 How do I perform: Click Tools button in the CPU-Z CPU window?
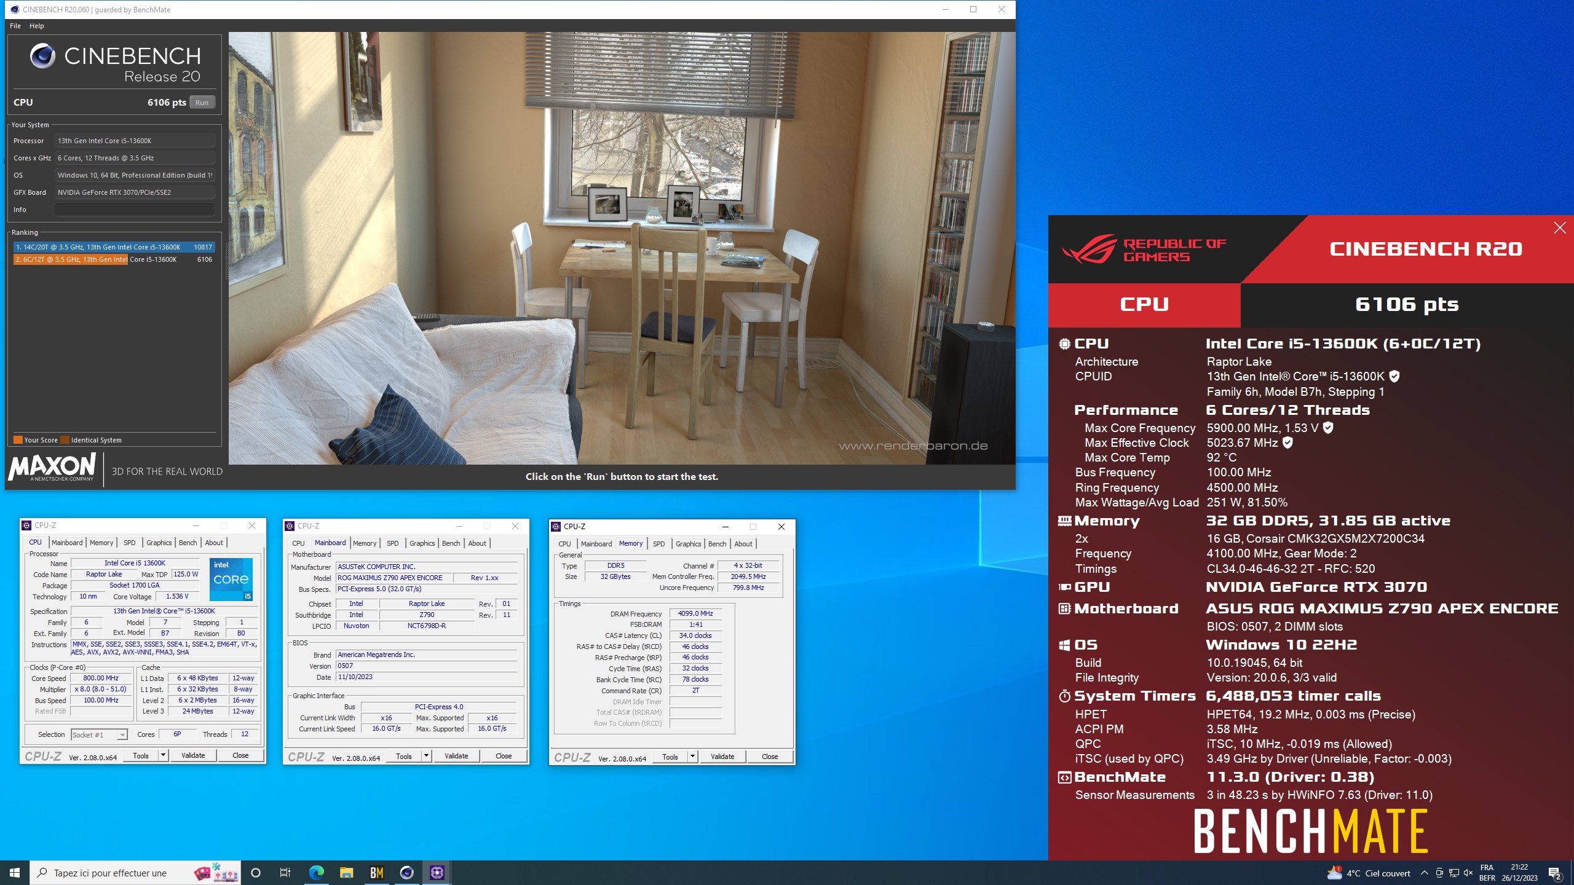click(141, 755)
